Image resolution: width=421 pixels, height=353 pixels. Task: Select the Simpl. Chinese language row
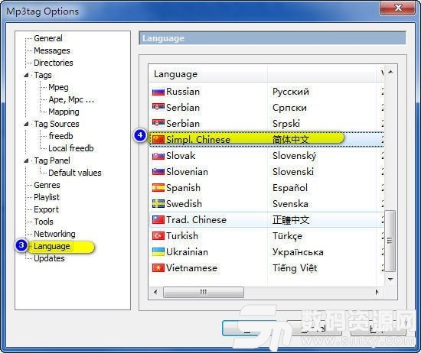pyautogui.click(x=266, y=140)
